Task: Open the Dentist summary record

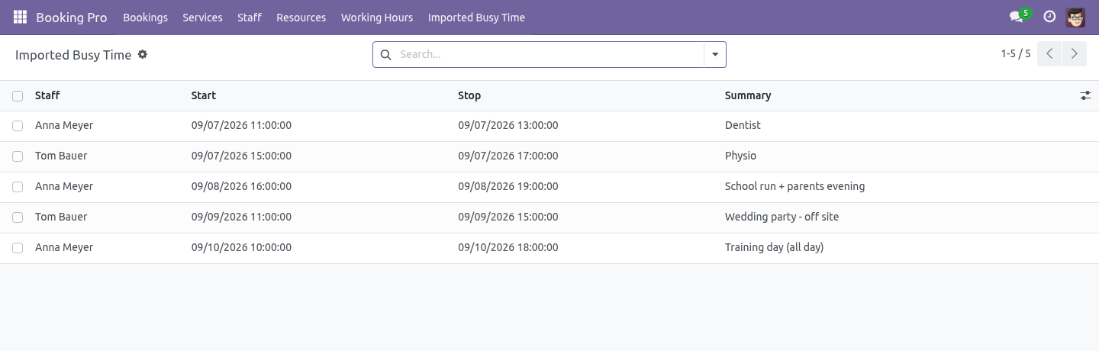Action: point(743,125)
